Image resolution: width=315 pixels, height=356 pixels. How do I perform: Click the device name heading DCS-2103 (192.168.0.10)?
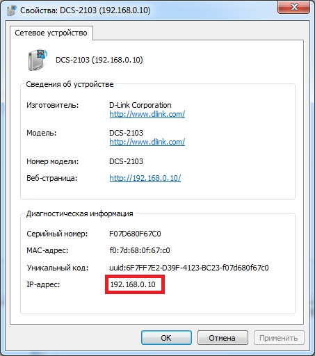[99, 60]
